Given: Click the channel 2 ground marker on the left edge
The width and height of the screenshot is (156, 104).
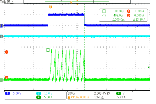Looking at the screenshot, I should [2, 36].
